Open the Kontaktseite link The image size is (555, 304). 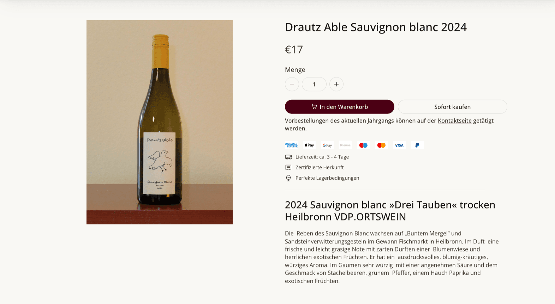(x=455, y=120)
